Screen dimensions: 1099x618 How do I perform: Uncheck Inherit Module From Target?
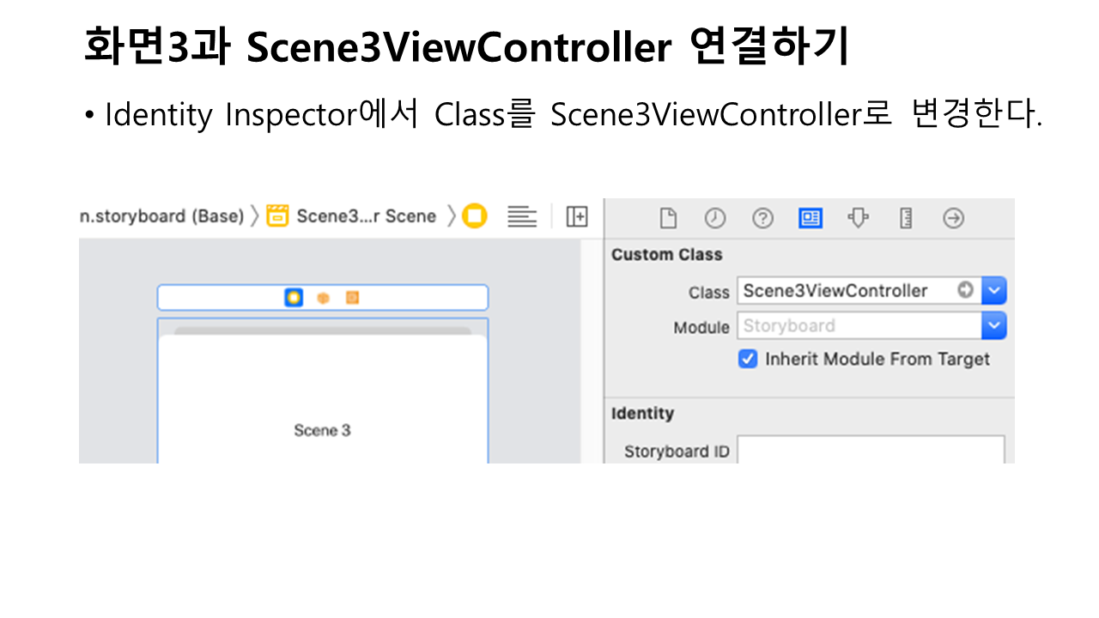point(748,360)
